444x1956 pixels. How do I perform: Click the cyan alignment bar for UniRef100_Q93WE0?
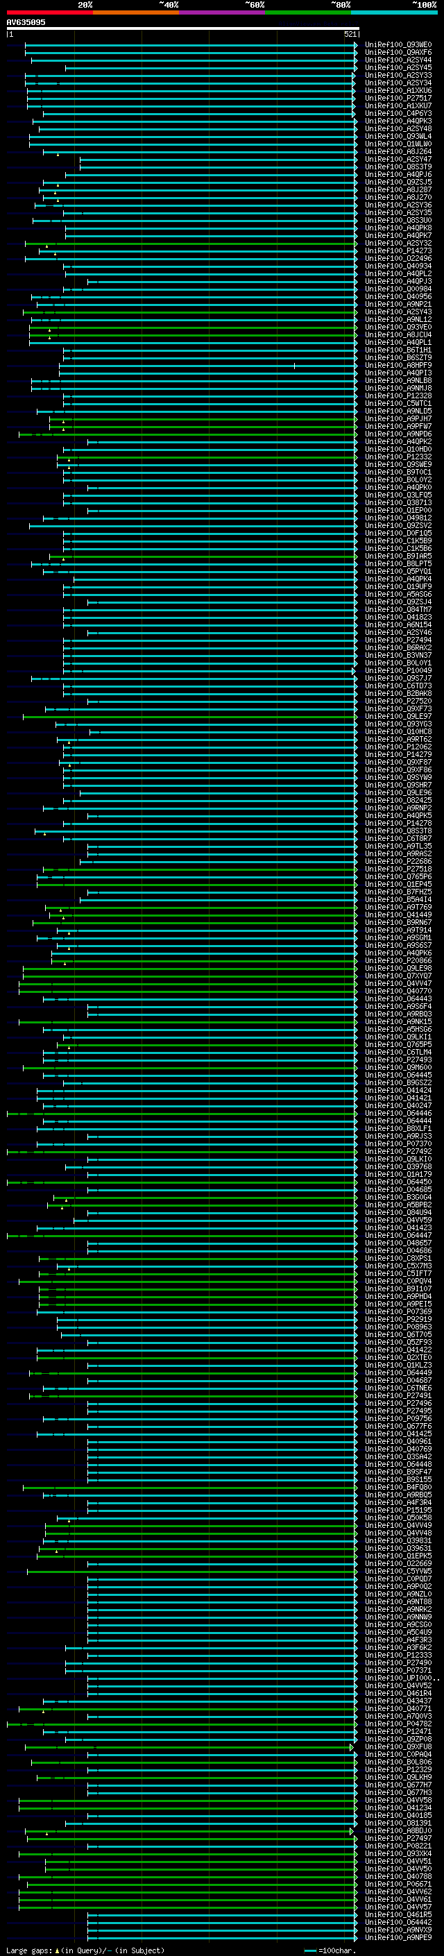pyautogui.click(x=191, y=45)
